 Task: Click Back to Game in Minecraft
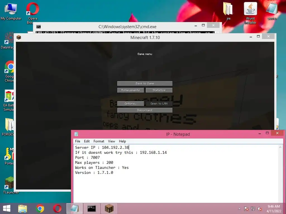point(145,84)
